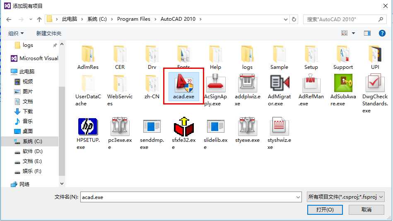This screenshot has width=393, height=221.
Task: Select the AdMigrator.exe file icon
Action: pos(279,83)
